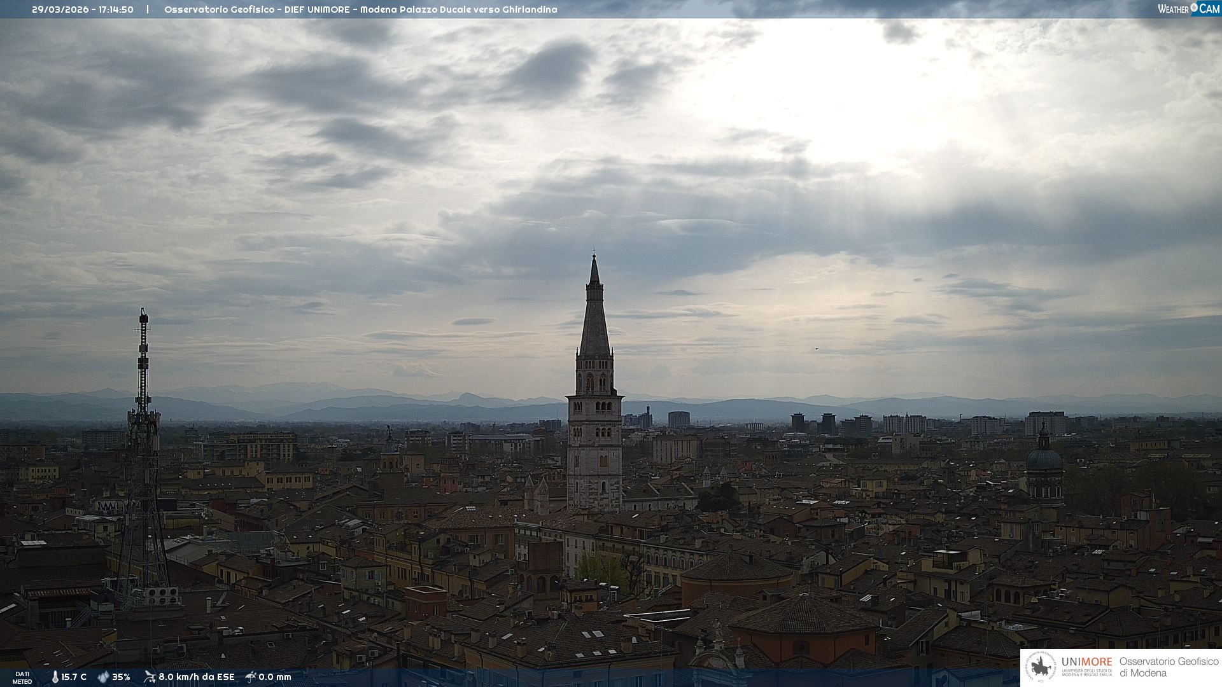The height and width of the screenshot is (687, 1222).
Task: Click the WeatherCam logo
Action: pyautogui.click(x=1188, y=9)
